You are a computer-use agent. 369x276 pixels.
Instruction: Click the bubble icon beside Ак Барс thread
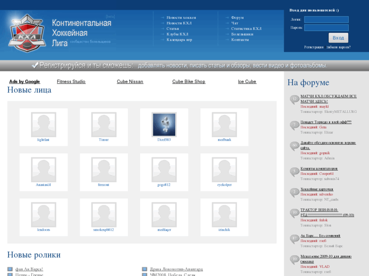point(294,238)
